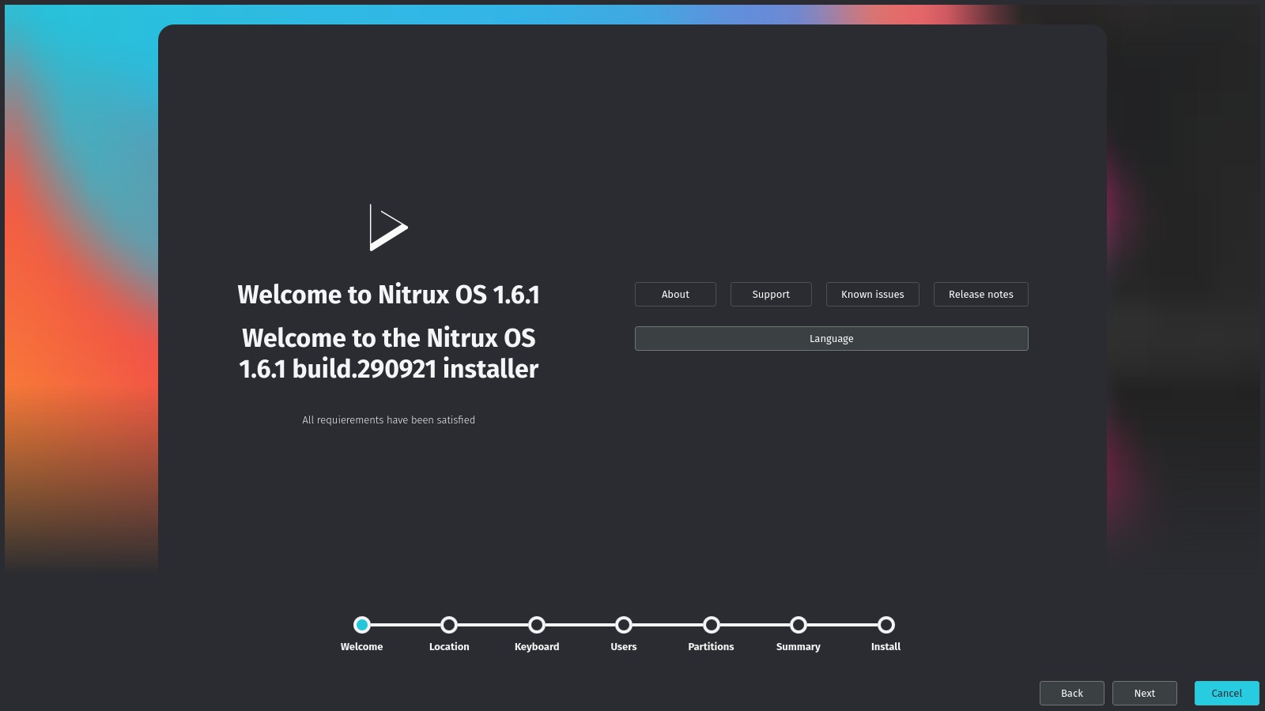The width and height of the screenshot is (1265, 711).
Task: Click 'All requierements have been satisfied' text
Action: coord(388,419)
